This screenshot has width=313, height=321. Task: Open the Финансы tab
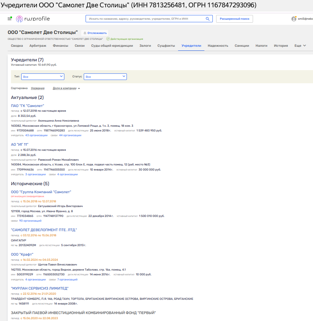pos(60,46)
